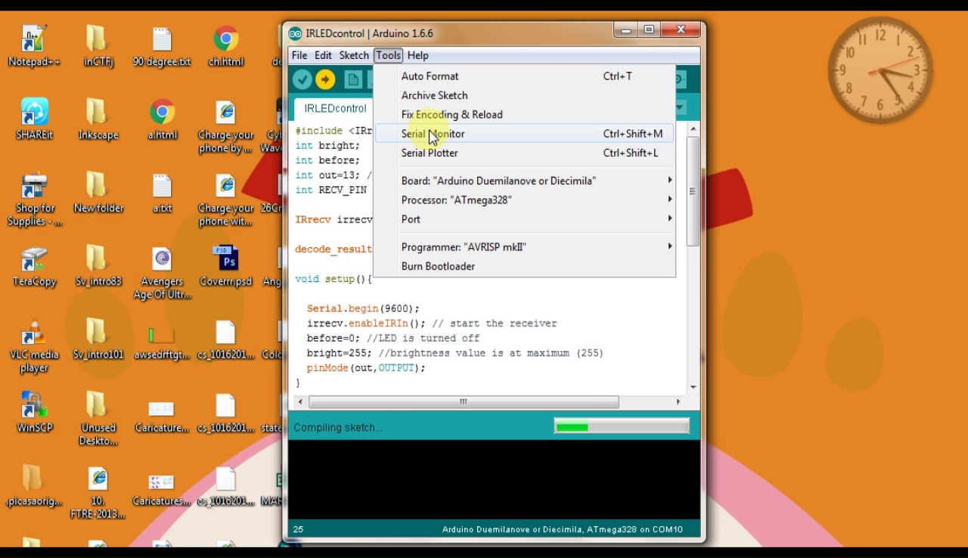Image resolution: width=968 pixels, height=558 pixels.
Task: Click the editor vertical scrollbar up arrow
Action: [x=693, y=129]
